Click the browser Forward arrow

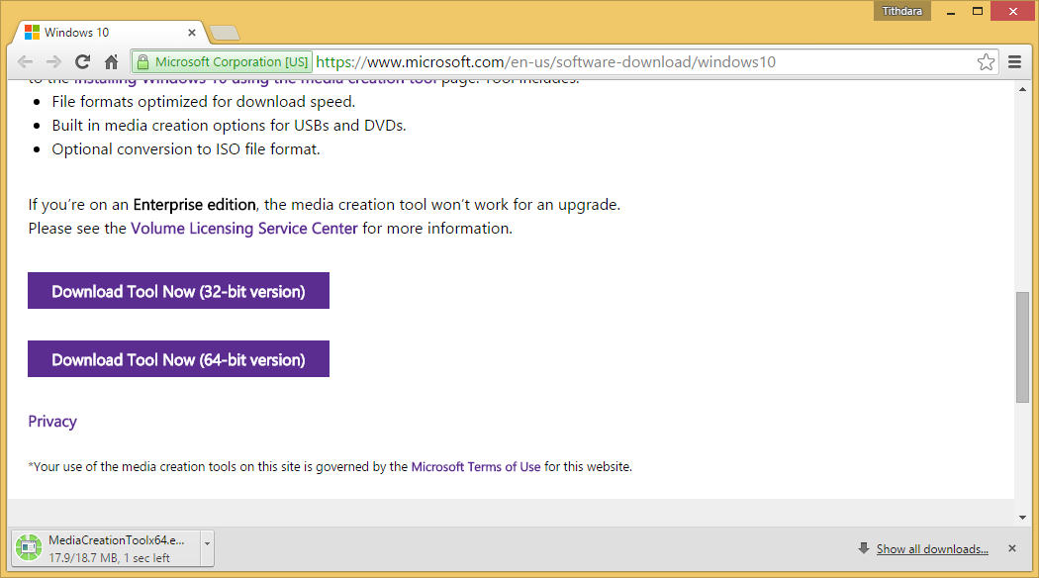coord(53,62)
